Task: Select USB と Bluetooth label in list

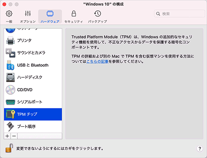Action: (33, 65)
